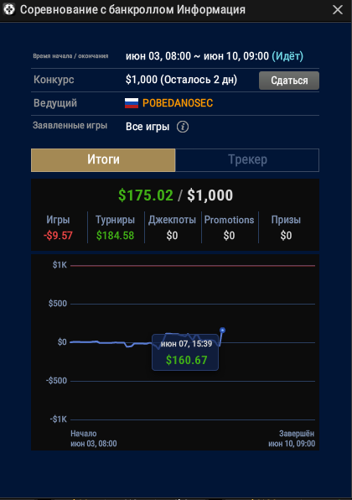Click the red $1K target line
Image resolution: width=352 pixels, height=500 pixels.
193,265
